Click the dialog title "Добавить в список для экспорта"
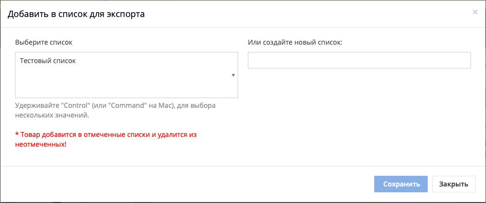The width and height of the screenshot is (486, 203). pos(75,14)
